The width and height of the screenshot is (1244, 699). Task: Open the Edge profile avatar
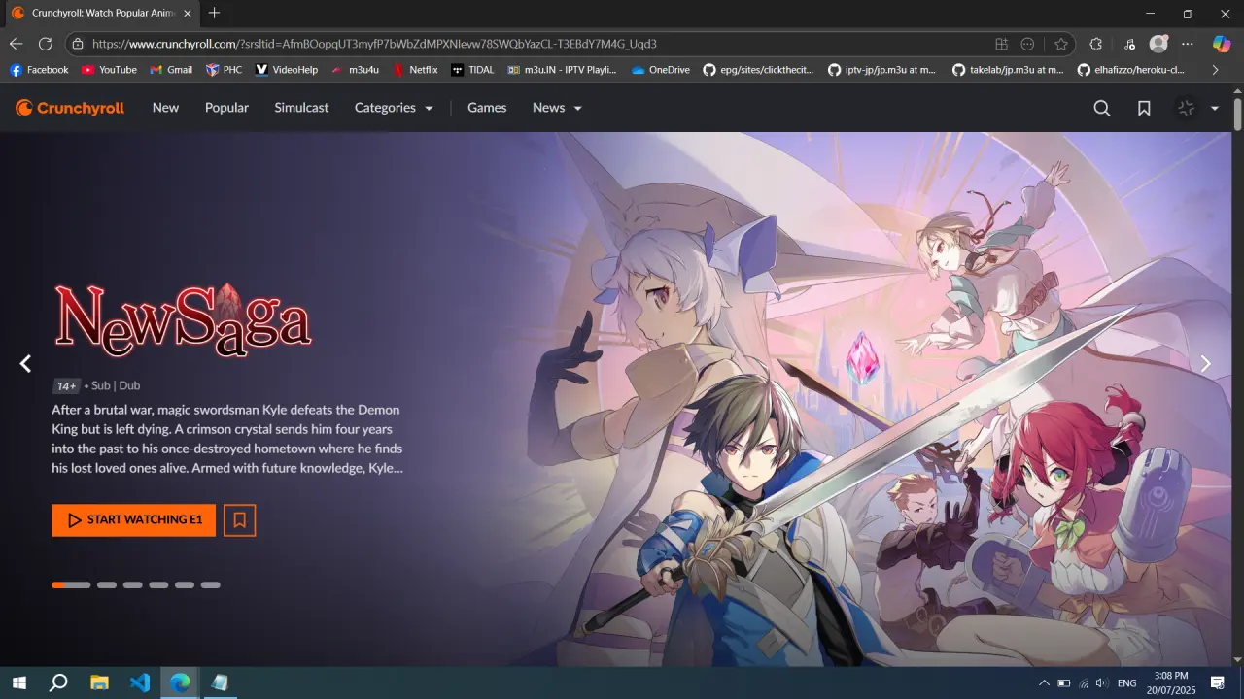(x=1158, y=44)
